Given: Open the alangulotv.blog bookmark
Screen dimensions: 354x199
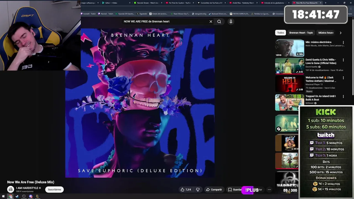Looking at the screenshot, I should tap(199, 14).
